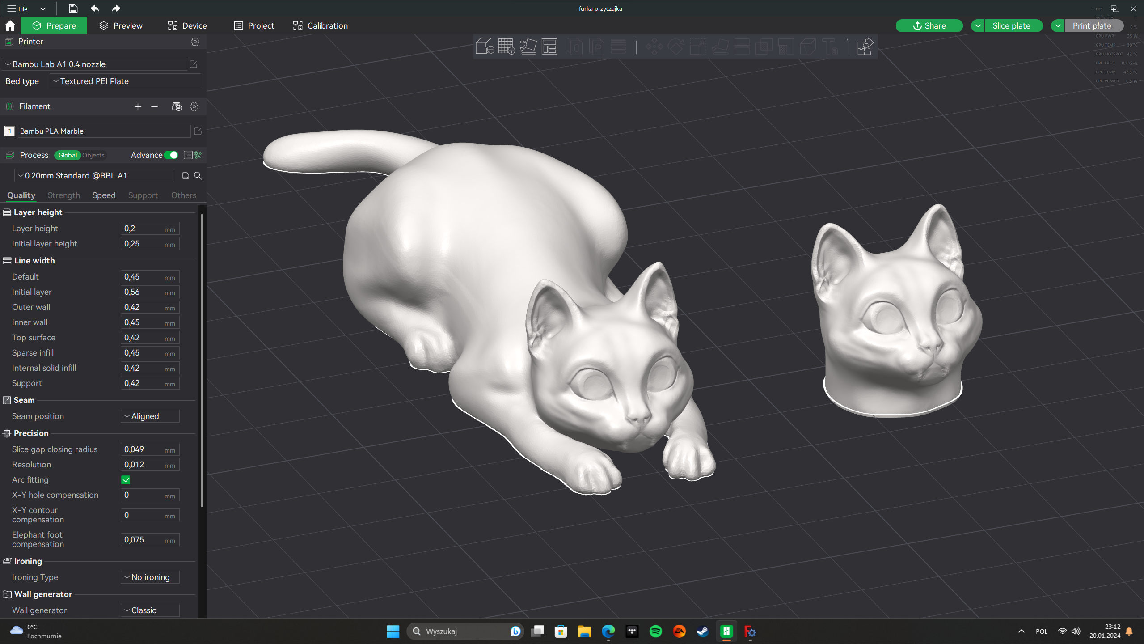The image size is (1144, 644).
Task: Open Bambu Studio from the taskbar
Action: click(x=726, y=631)
